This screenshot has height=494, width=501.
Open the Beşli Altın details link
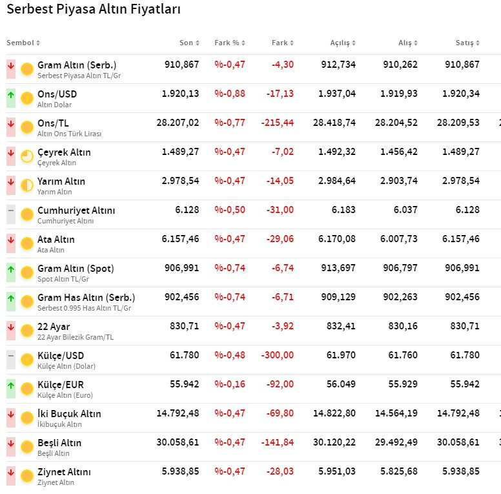[59, 443]
